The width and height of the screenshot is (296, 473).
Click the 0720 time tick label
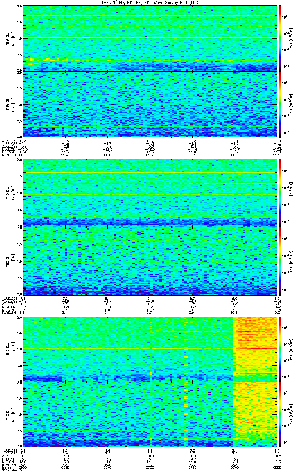pyautogui.click(x=192, y=467)
